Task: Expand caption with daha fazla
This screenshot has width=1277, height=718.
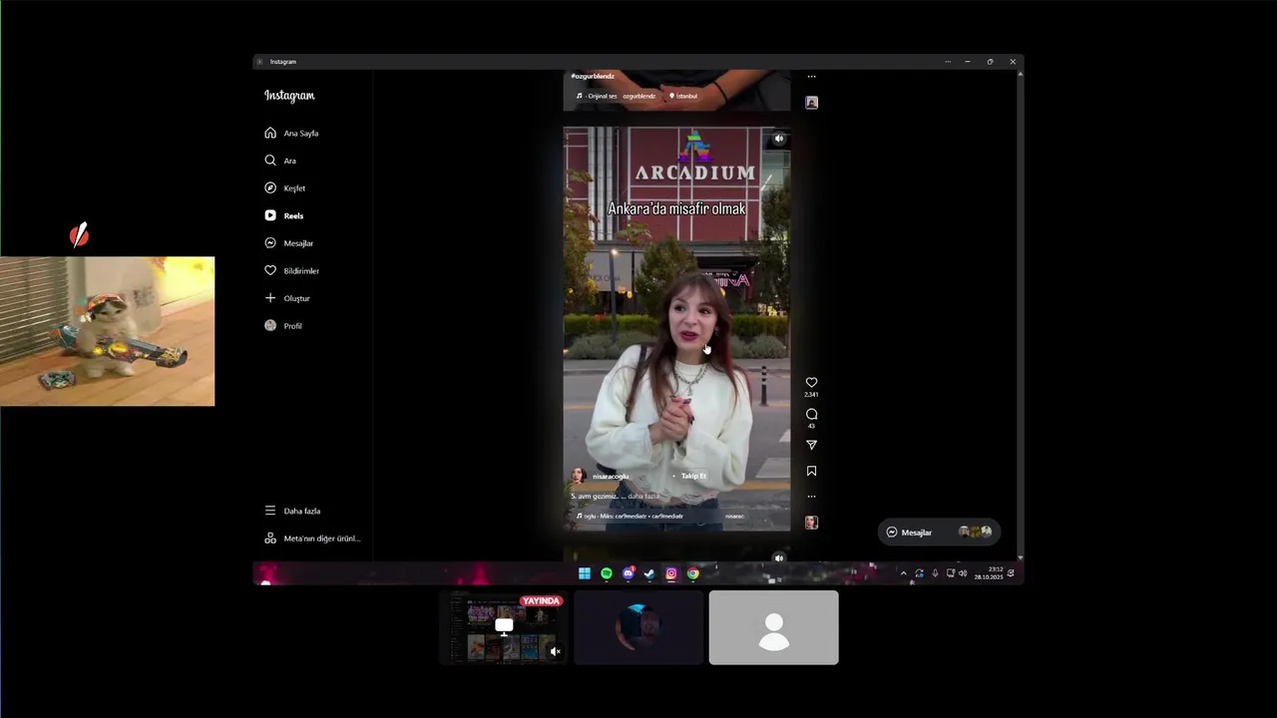Action: [x=643, y=497]
